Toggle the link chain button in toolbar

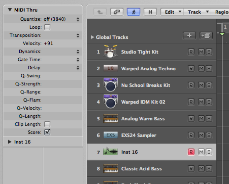point(117,12)
